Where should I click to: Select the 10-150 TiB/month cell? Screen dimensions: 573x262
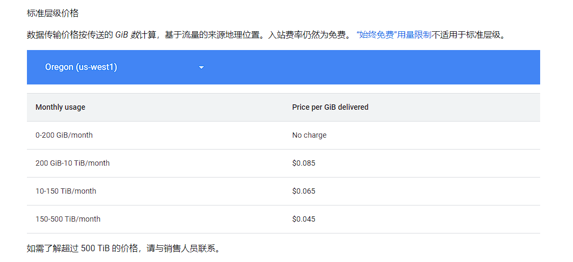tap(66, 191)
